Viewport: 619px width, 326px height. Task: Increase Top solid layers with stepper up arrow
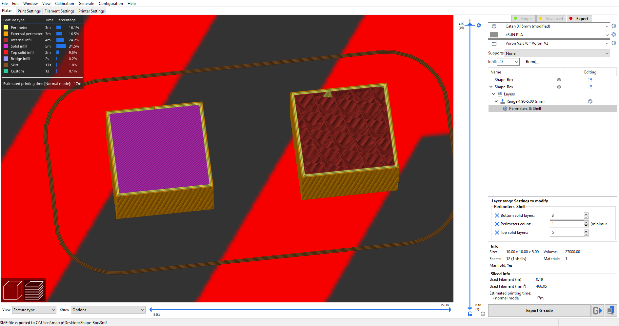586,231
